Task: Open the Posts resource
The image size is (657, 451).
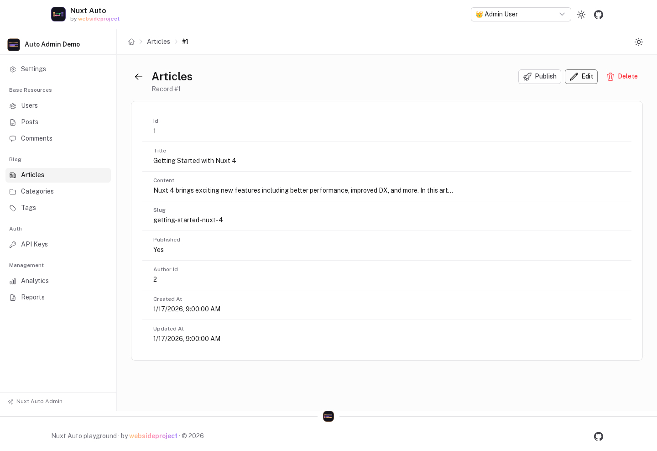Action: (x=58, y=122)
